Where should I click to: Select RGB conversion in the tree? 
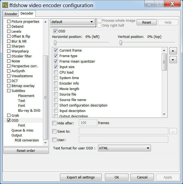click(x=27, y=140)
